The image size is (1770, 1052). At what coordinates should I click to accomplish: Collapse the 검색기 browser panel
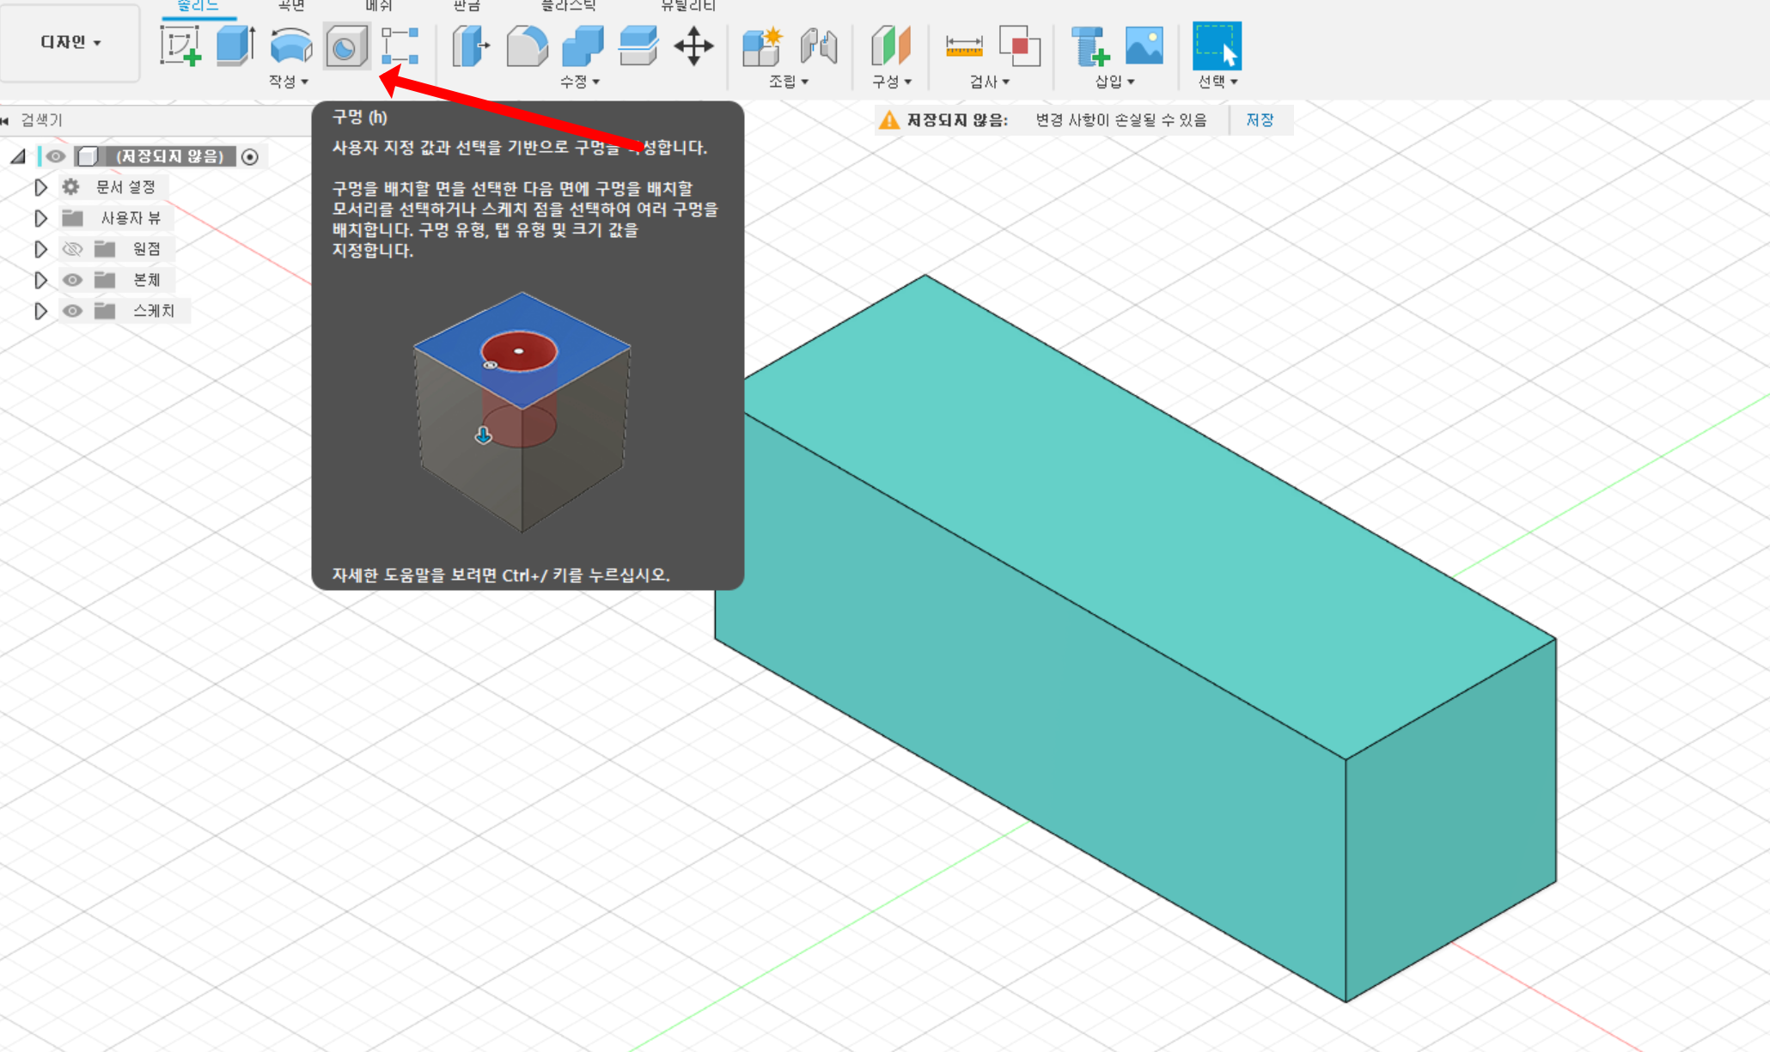coord(6,121)
